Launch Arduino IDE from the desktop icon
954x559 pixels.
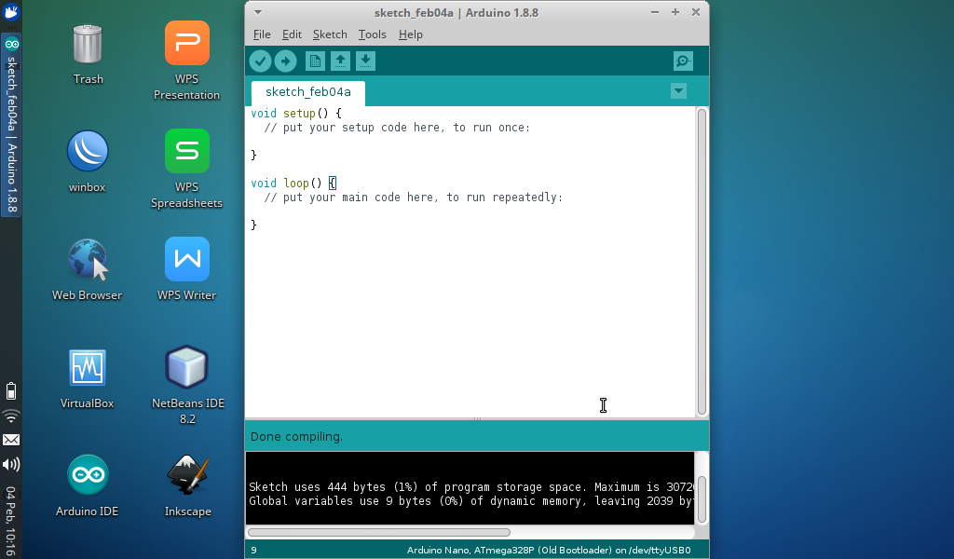88,473
